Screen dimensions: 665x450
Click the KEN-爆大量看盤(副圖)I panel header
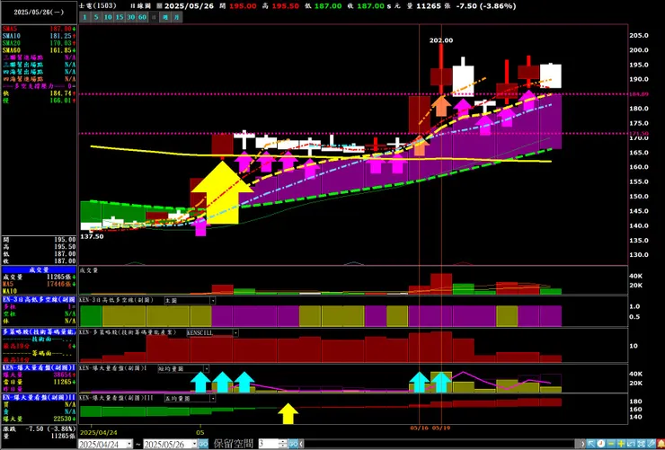tap(39, 368)
